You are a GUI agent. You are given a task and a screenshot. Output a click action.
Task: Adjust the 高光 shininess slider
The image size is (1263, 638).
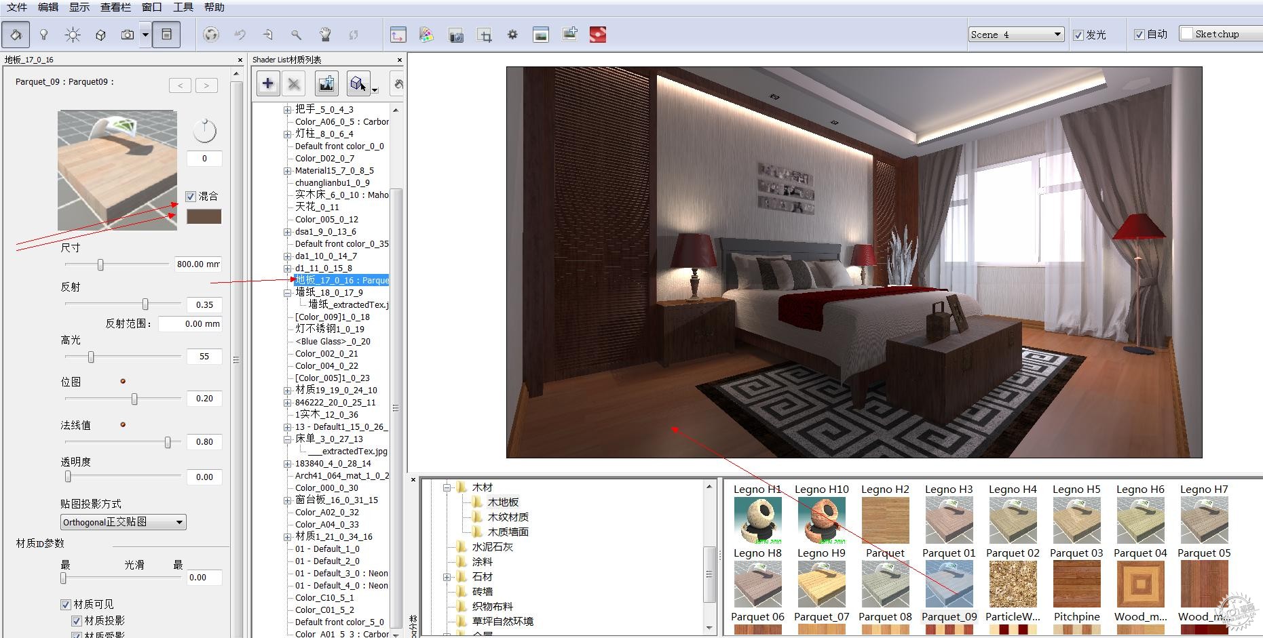tap(91, 356)
